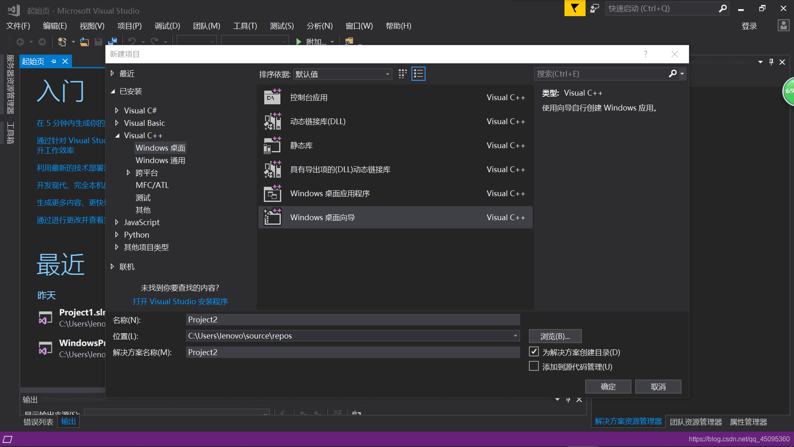Expand the Python tree node
The width and height of the screenshot is (794, 447).
(x=117, y=235)
